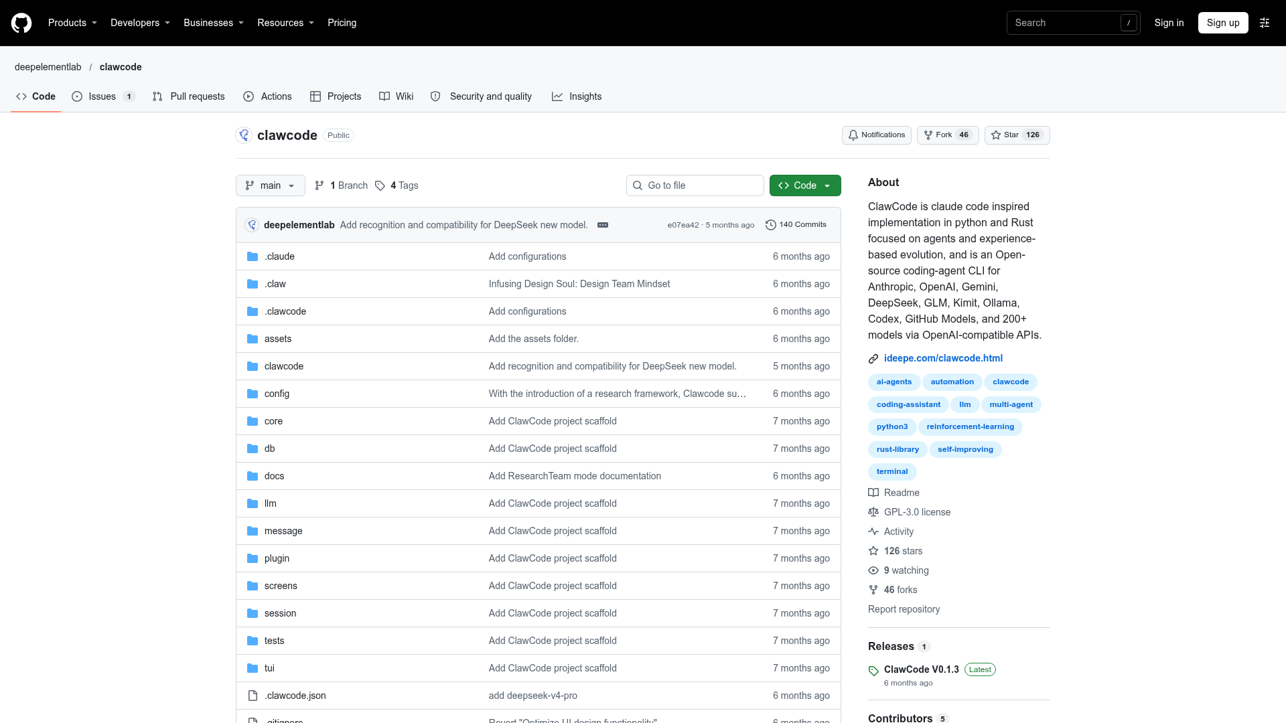Expand the Products menu
Image resolution: width=1286 pixels, height=723 pixels.
tap(72, 23)
